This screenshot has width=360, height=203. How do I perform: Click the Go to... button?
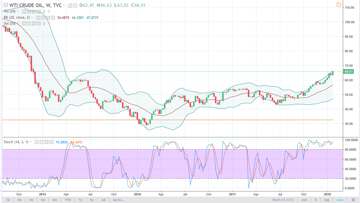[119, 200]
